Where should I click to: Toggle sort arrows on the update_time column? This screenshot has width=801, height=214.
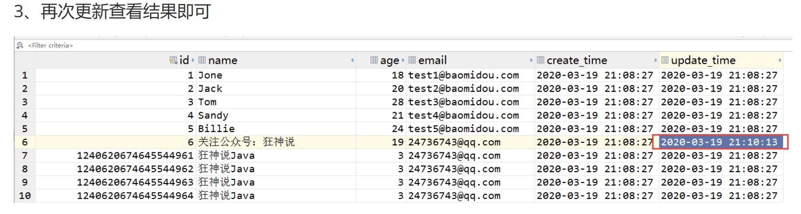click(780, 60)
